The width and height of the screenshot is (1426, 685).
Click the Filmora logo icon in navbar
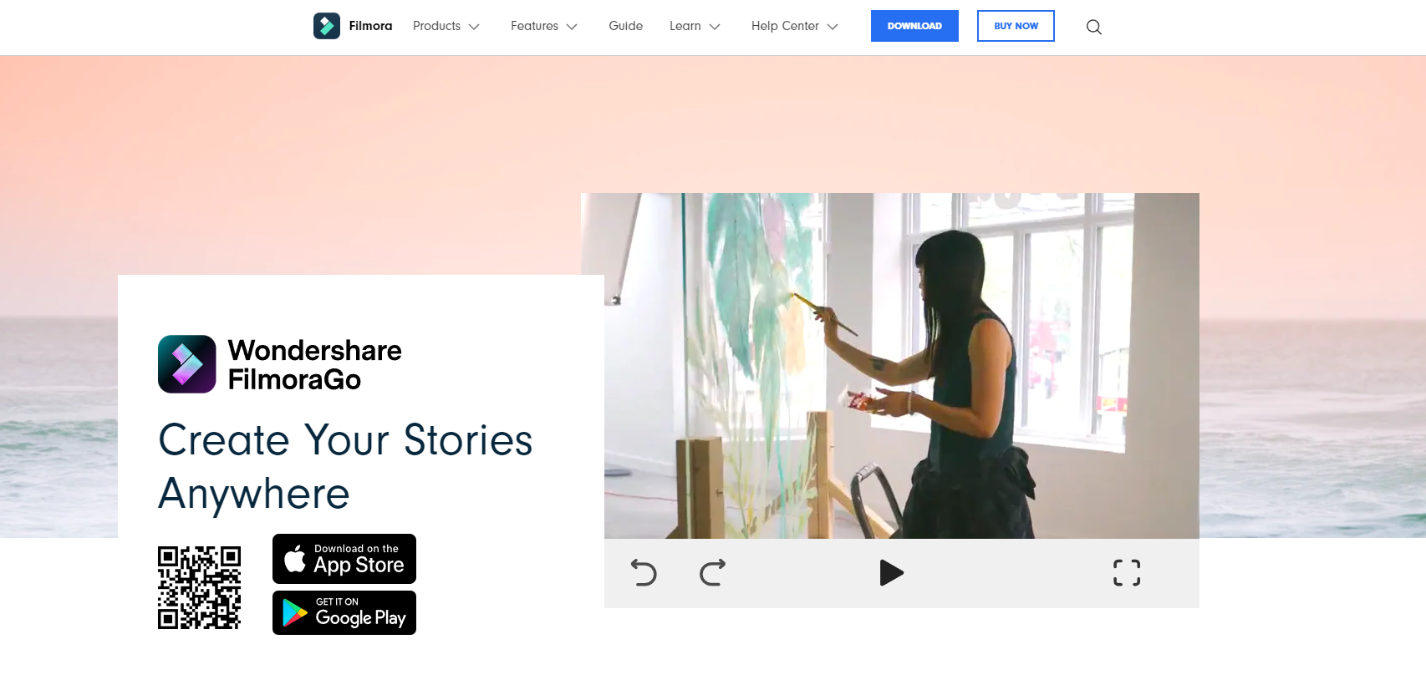click(327, 26)
